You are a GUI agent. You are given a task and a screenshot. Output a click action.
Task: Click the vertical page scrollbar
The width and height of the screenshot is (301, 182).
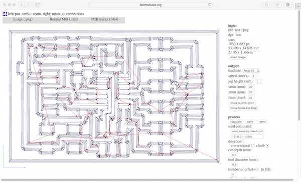point(299,65)
